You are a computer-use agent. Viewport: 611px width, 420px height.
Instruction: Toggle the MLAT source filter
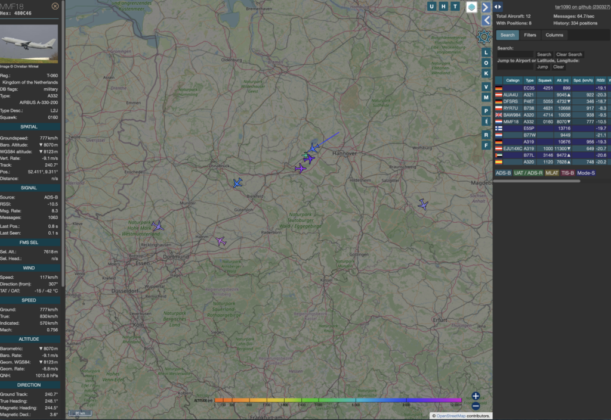click(x=552, y=173)
